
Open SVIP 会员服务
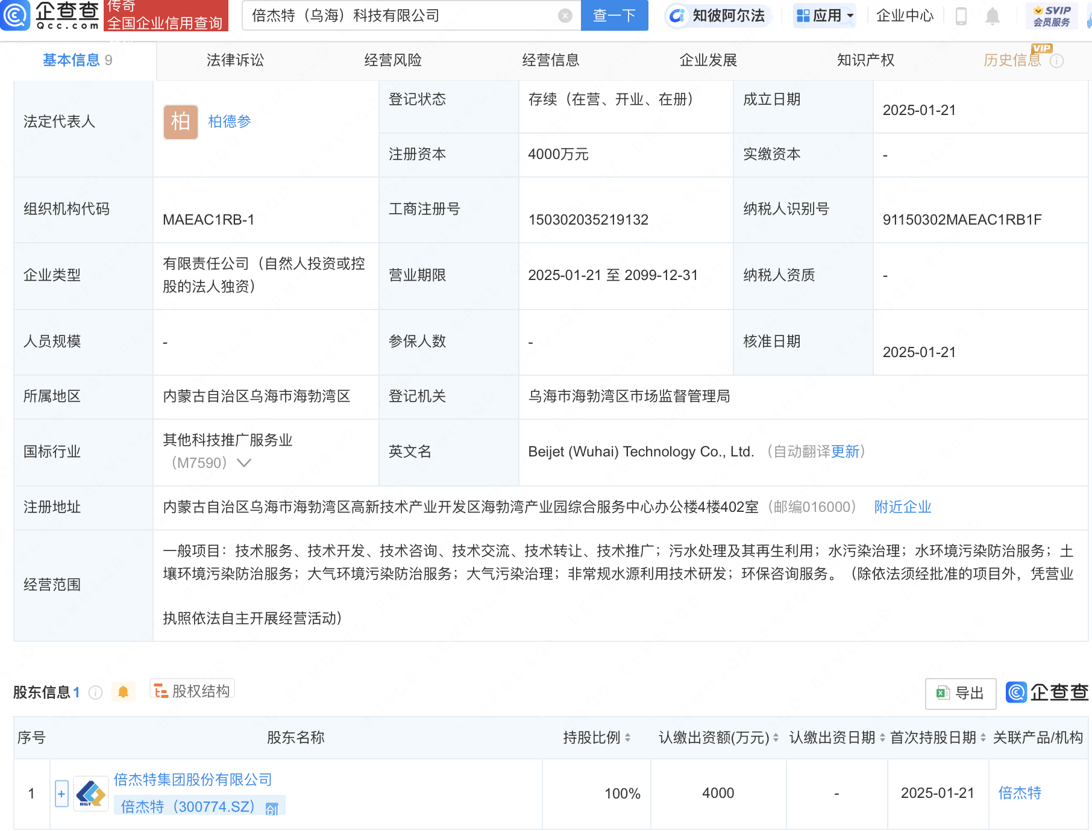[1051, 16]
